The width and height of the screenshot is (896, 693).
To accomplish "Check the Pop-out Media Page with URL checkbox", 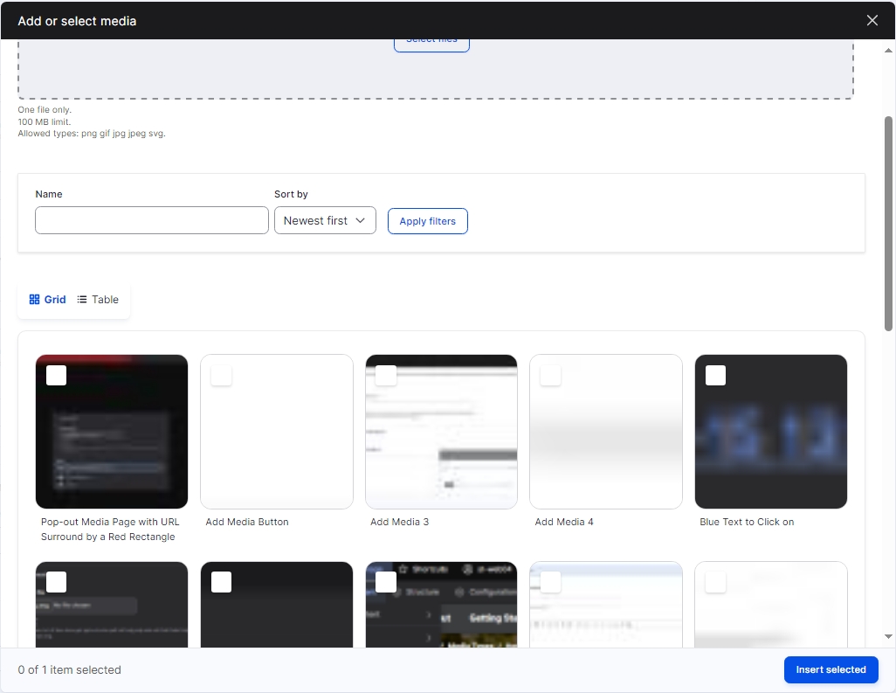I will click(57, 376).
